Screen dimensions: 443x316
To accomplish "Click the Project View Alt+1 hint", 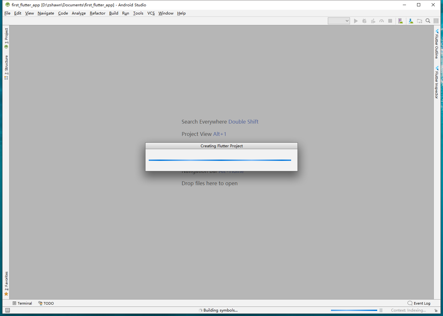I will coord(204,134).
